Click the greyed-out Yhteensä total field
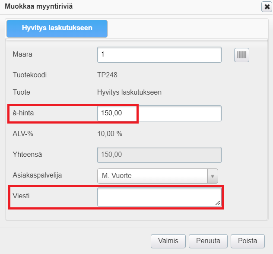Viewport: 273px width, 254px height. coord(159,155)
